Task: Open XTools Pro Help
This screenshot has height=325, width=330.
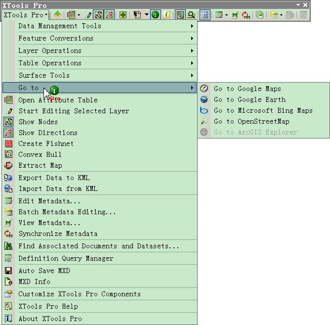Action: [100, 306]
